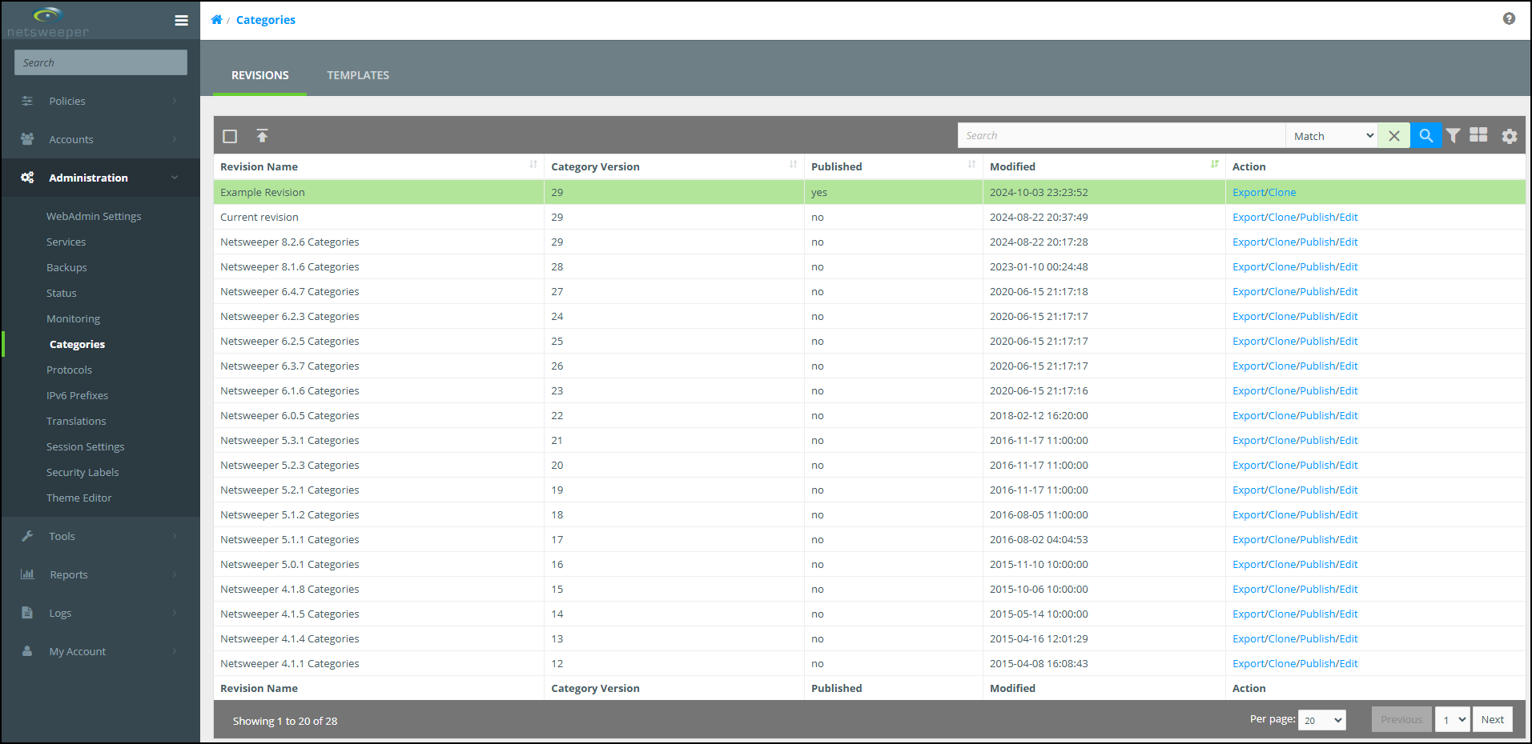Click the Next page button
This screenshot has width=1532, height=744.
tap(1492, 719)
